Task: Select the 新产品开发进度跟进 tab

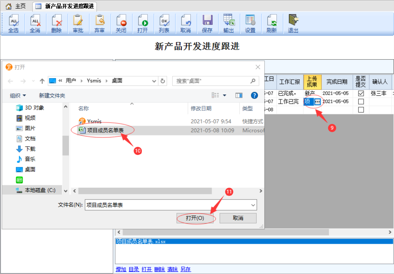Action: click(65, 6)
